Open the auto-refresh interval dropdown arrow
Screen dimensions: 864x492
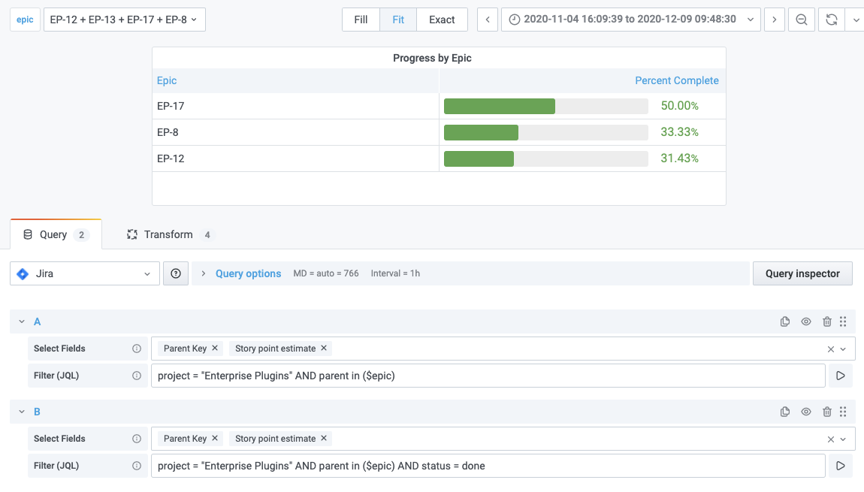click(x=857, y=20)
